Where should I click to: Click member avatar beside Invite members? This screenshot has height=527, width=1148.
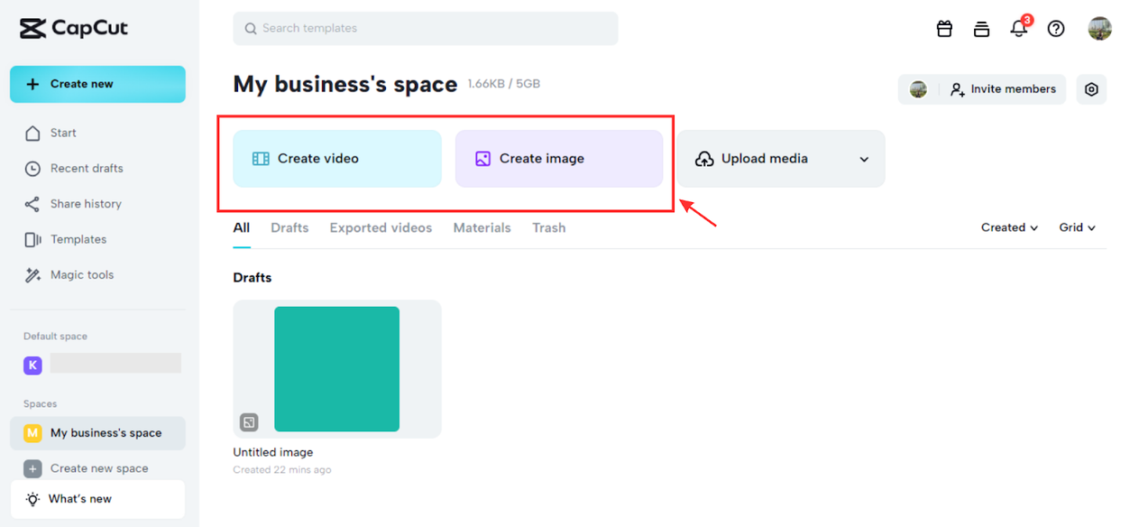(x=918, y=89)
